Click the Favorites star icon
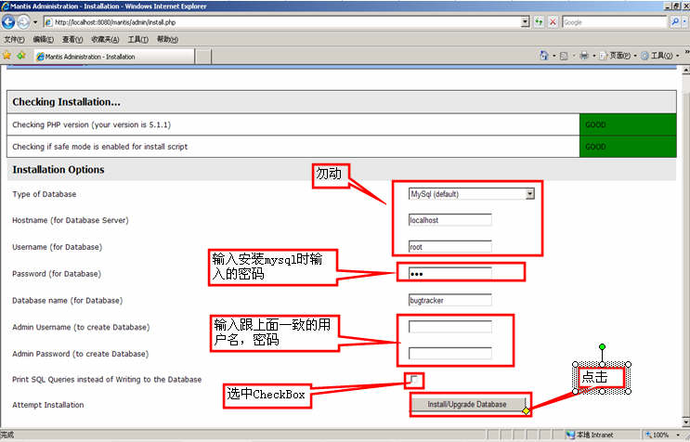The height and width of the screenshot is (442, 690). (7, 56)
